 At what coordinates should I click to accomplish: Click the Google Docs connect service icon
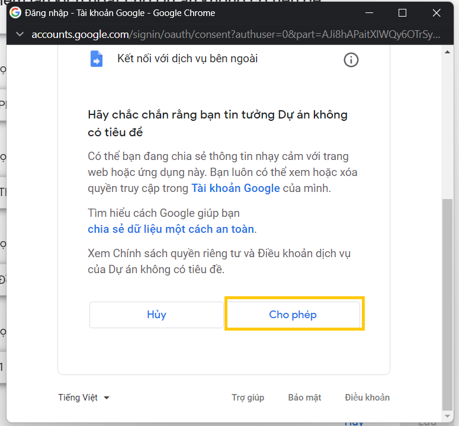point(97,59)
